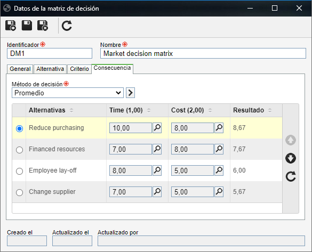
Task: Click Time value field for Financed resources
Action: point(131,149)
